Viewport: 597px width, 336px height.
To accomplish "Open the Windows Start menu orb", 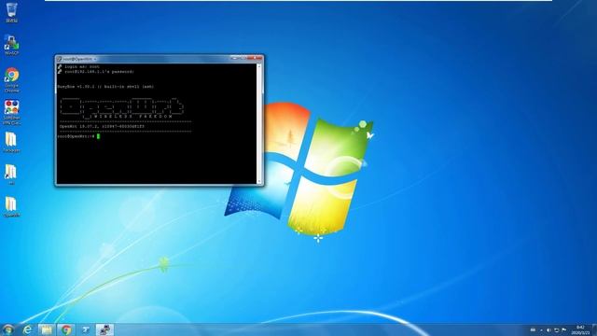I will [x=8, y=329].
